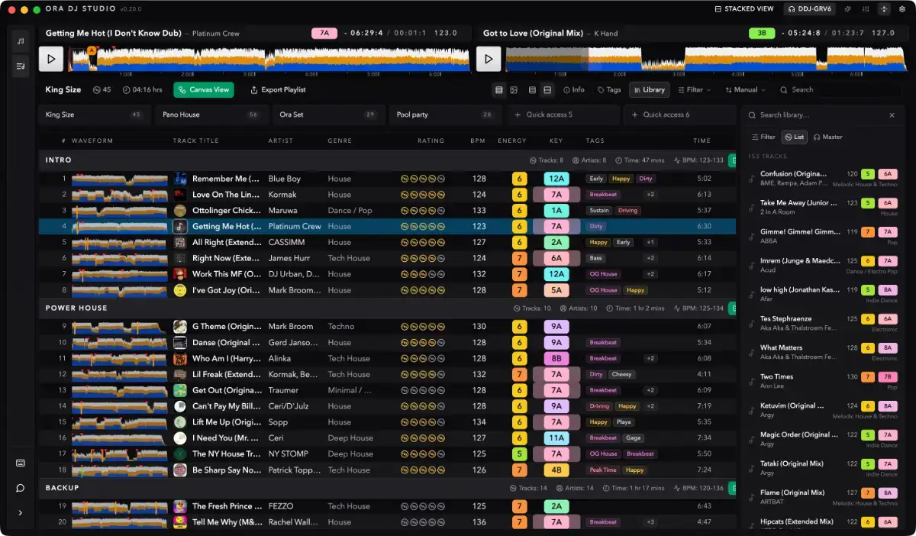The height and width of the screenshot is (536, 916).
Task: Sort table by Energy column header
Action: pos(512,140)
